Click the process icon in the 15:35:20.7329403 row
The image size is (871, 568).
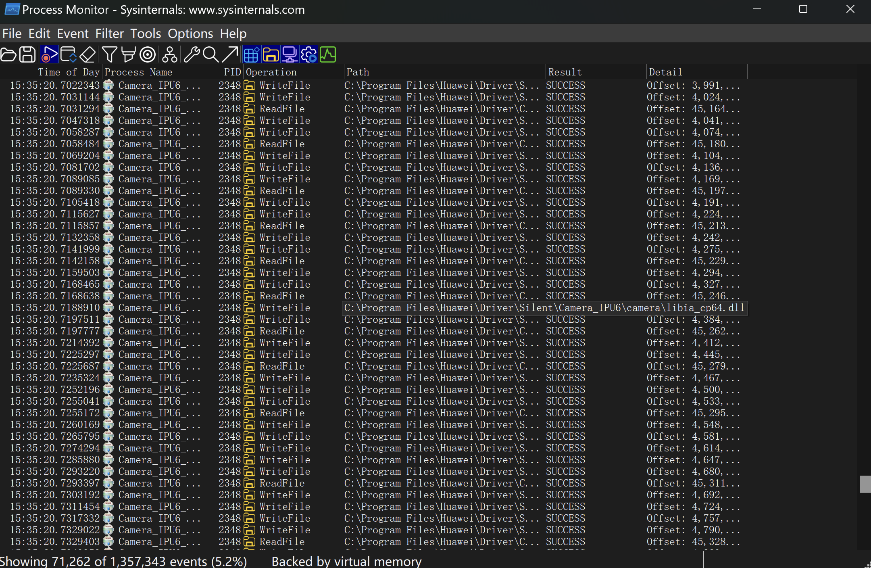tap(108, 541)
